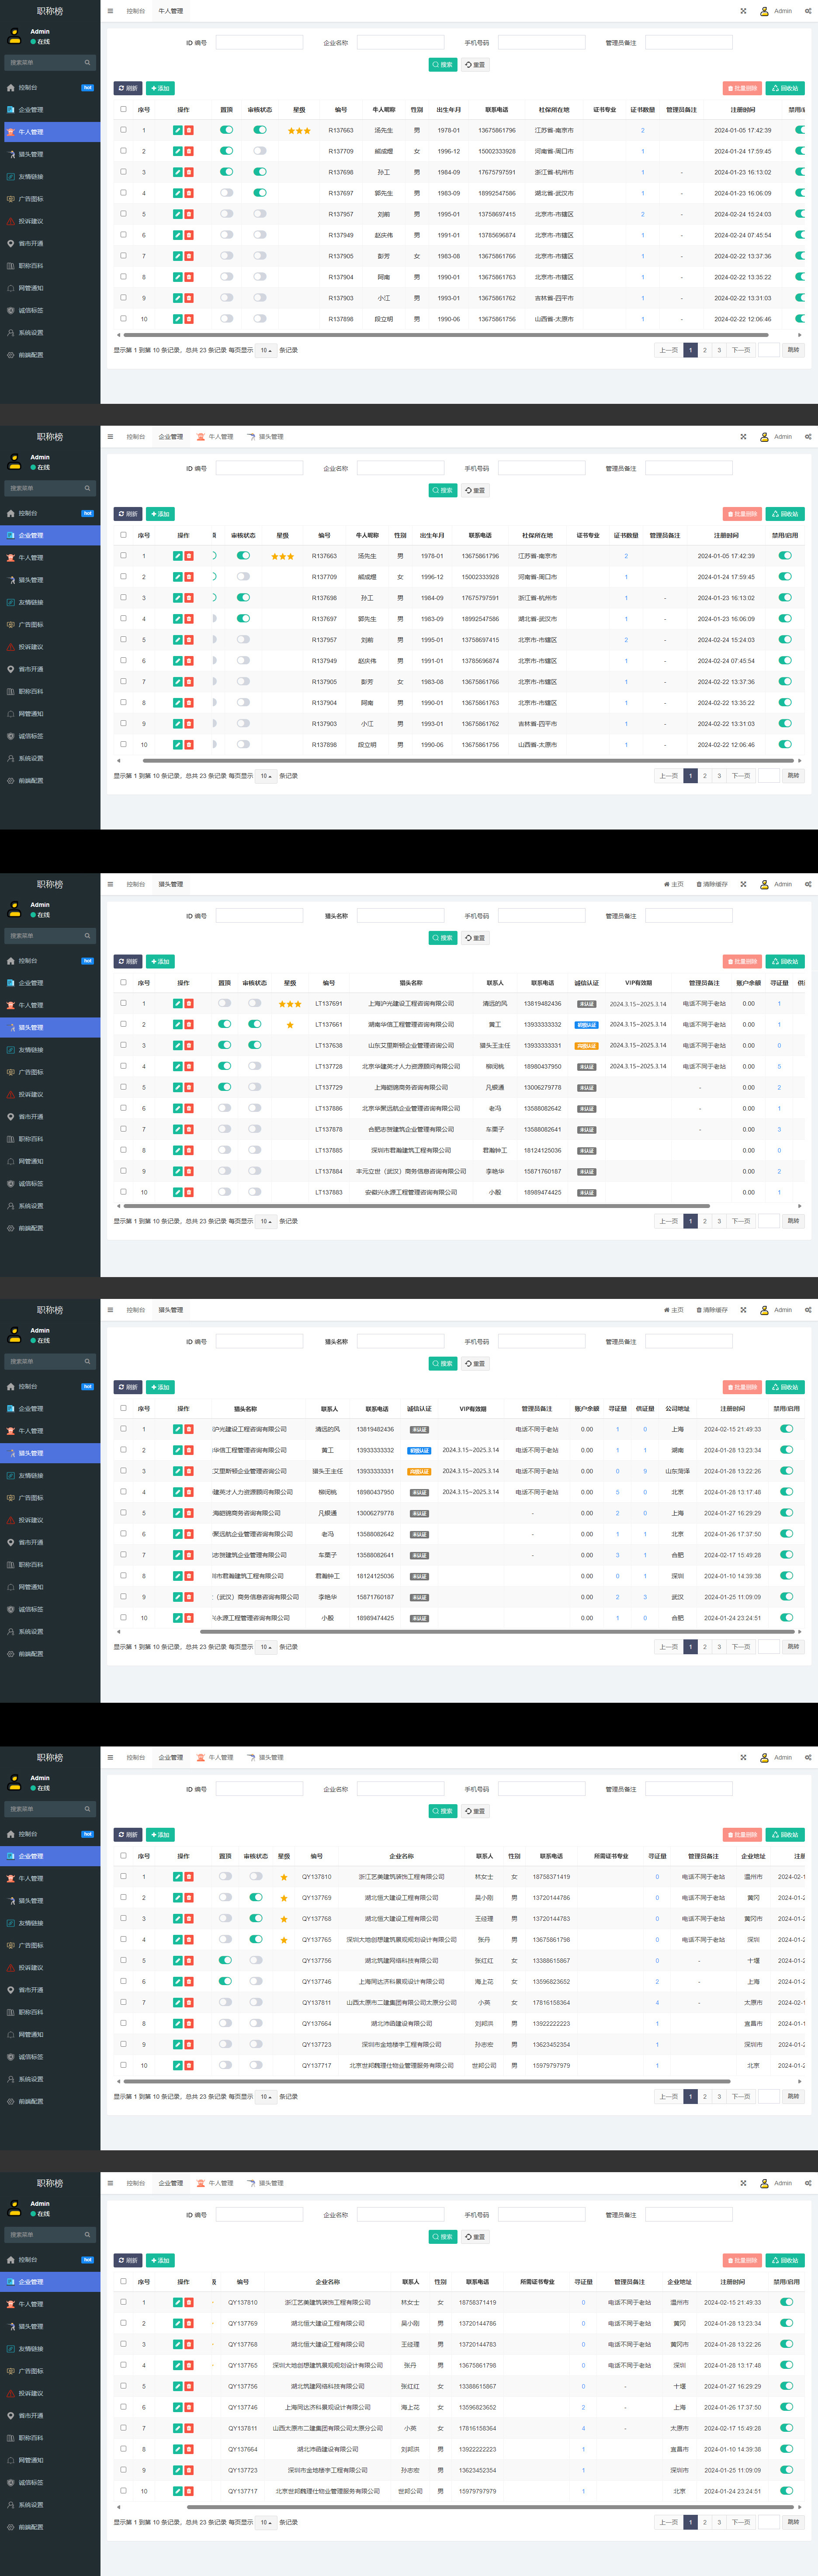Click the three-star rating of row LT137691

tap(290, 1004)
